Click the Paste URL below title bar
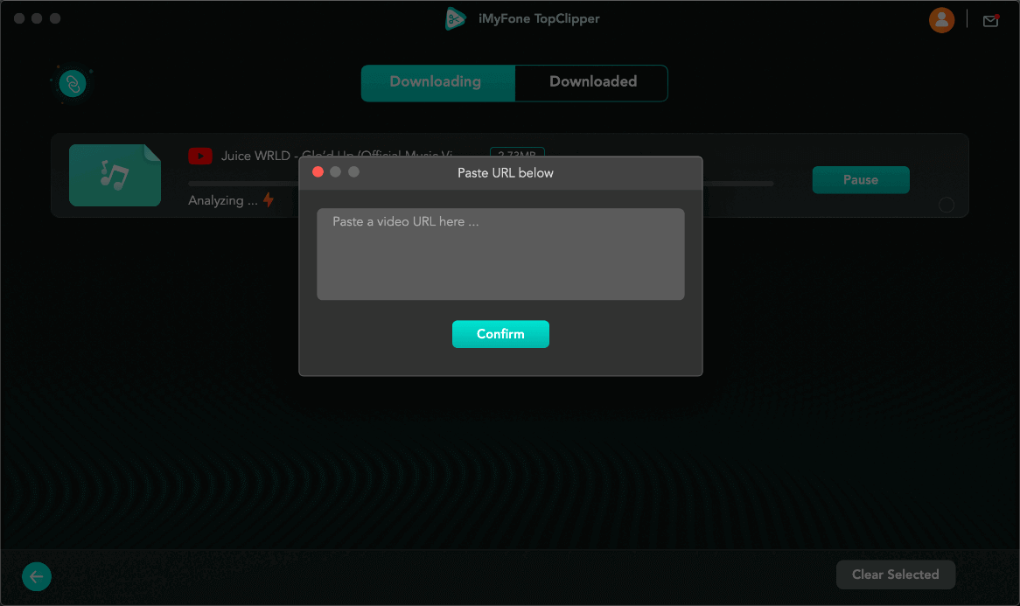The image size is (1020, 606). click(x=506, y=172)
